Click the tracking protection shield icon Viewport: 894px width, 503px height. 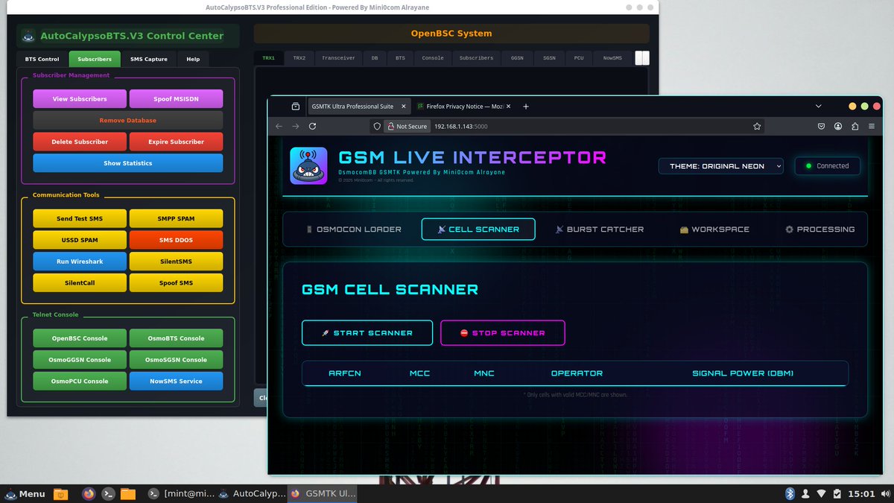click(x=375, y=127)
